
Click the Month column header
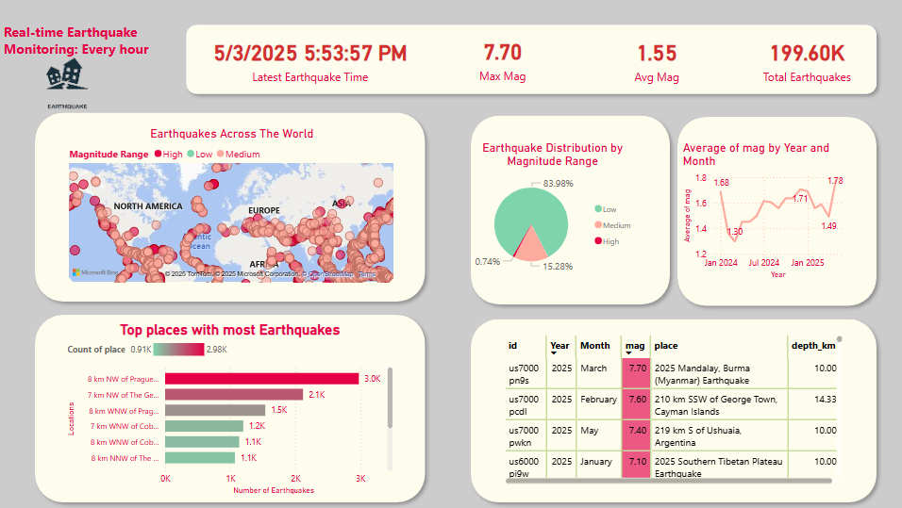(x=595, y=346)
